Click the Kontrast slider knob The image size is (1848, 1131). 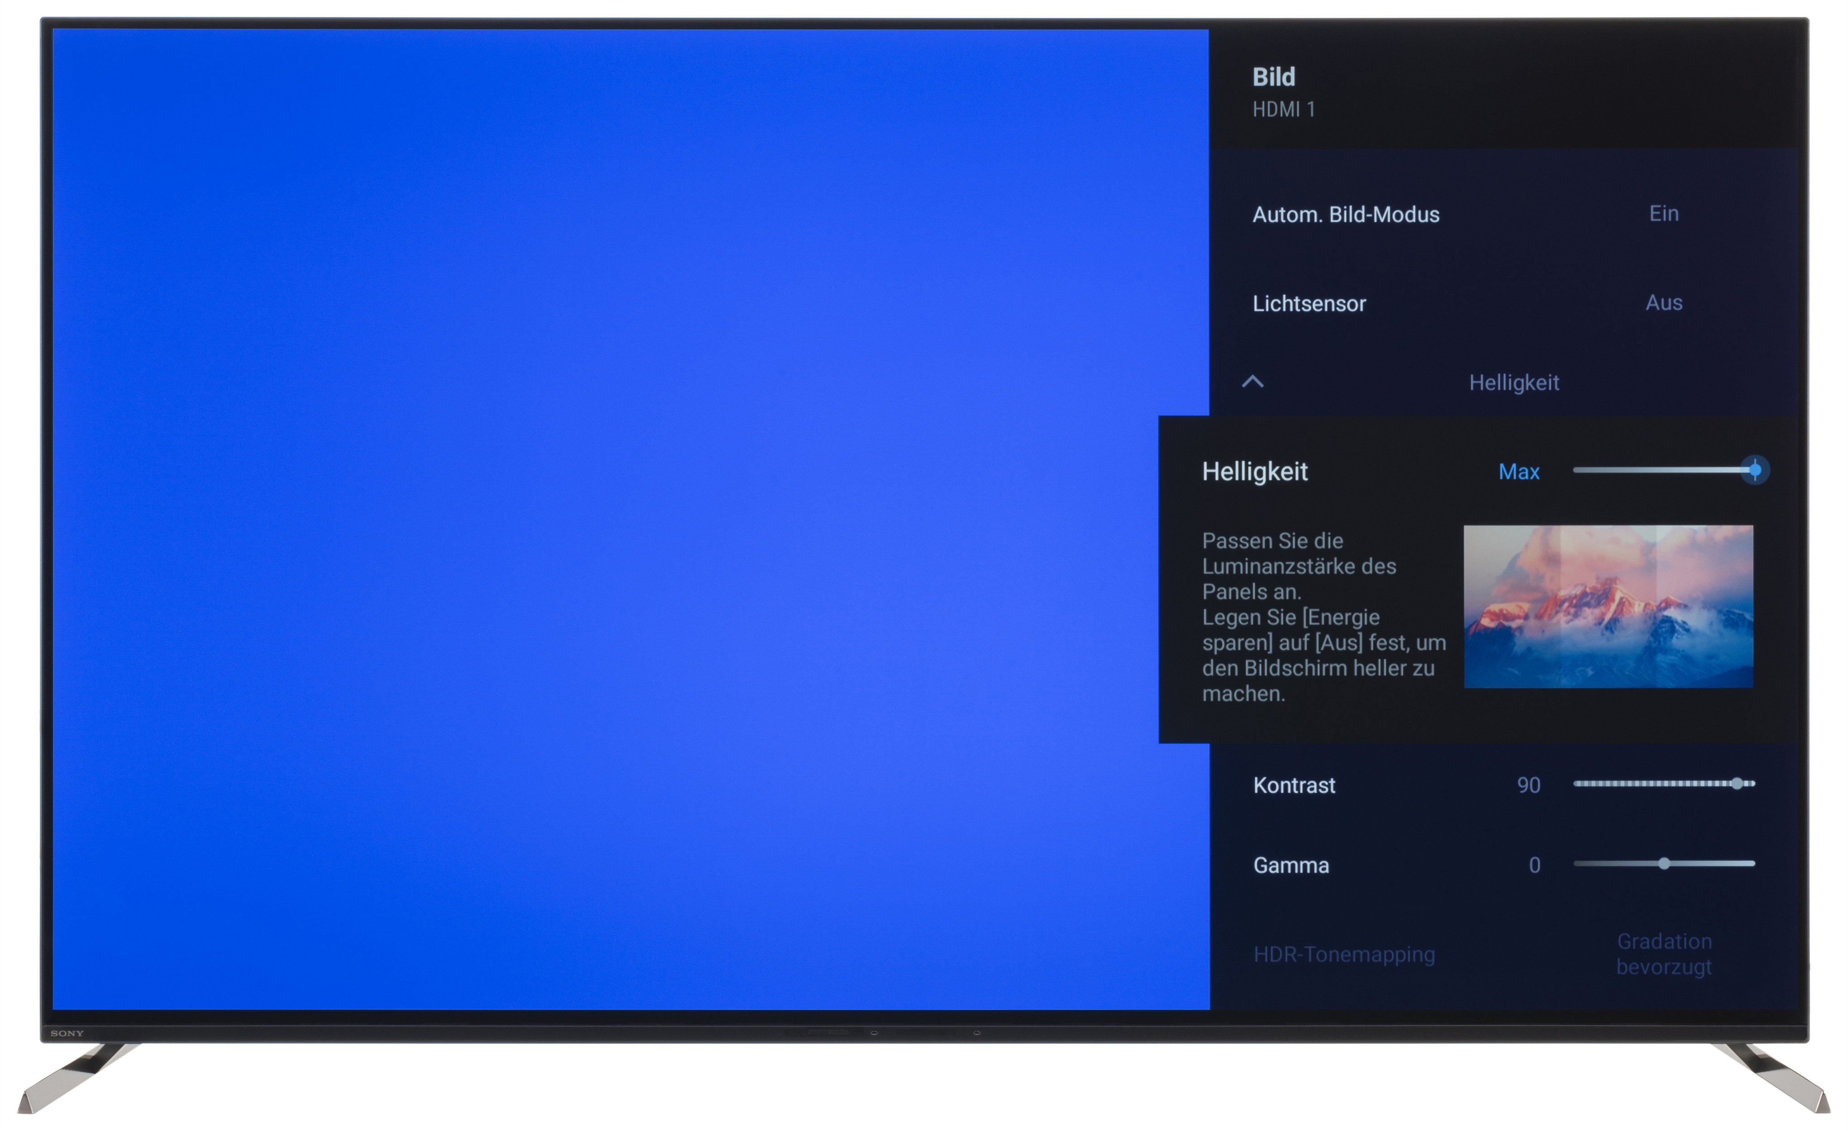pos(1736,784)
